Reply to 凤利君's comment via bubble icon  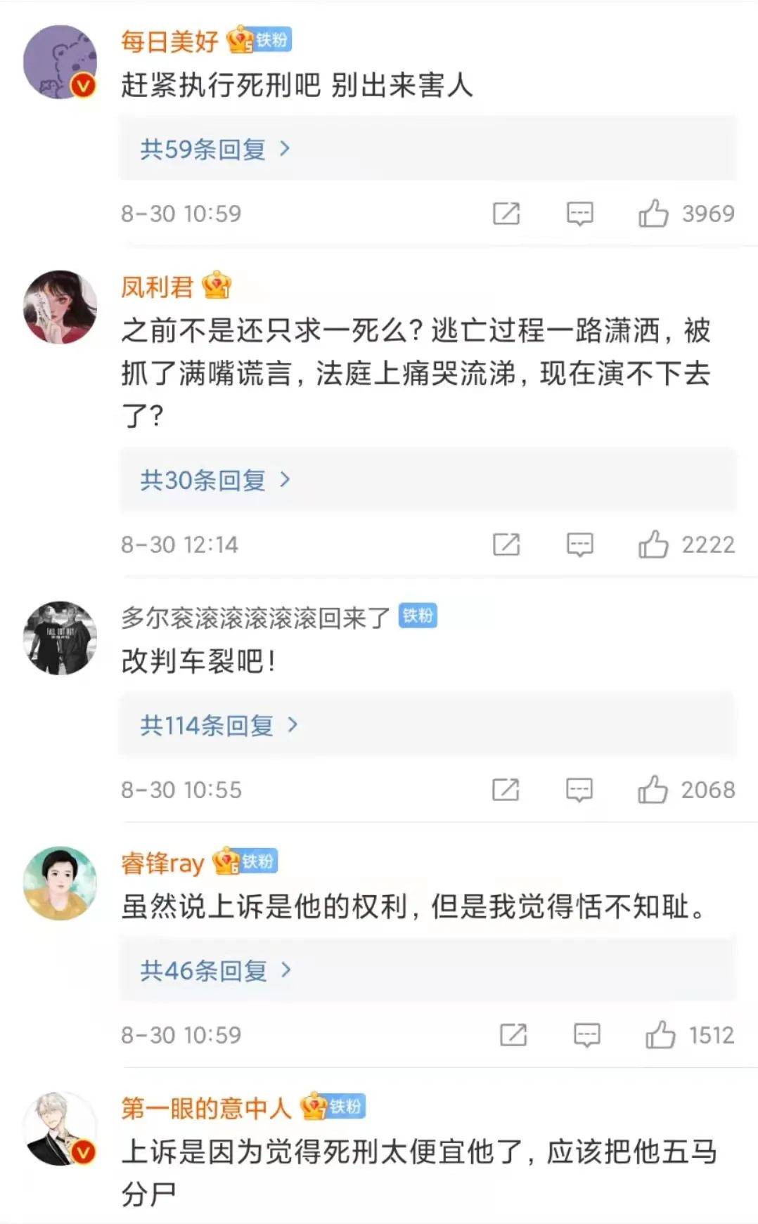(x=580, y=544)
